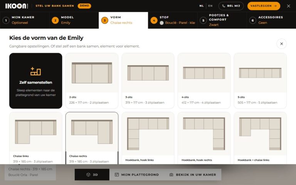Open step 3 Vorm tab

click(123, 20)
